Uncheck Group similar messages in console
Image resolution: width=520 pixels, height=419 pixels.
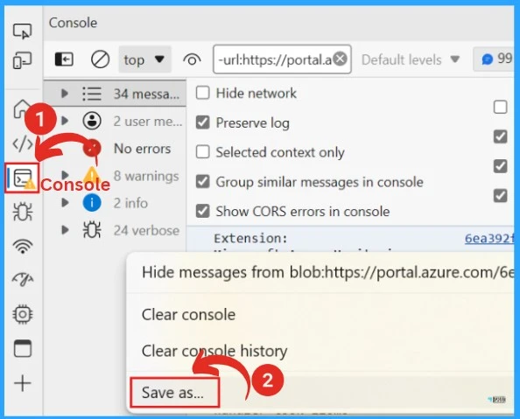[202, 182]
